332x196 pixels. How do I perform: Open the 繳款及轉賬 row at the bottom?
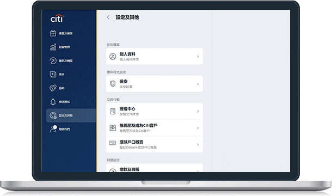(x=155, y=168)
